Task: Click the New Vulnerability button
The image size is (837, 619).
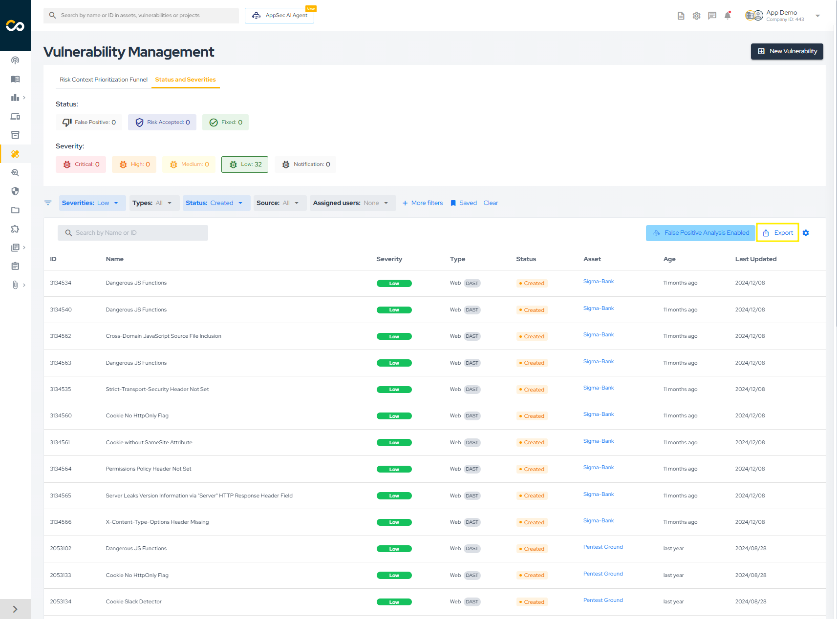Action: pyautogui.click(x=787, y=51)
